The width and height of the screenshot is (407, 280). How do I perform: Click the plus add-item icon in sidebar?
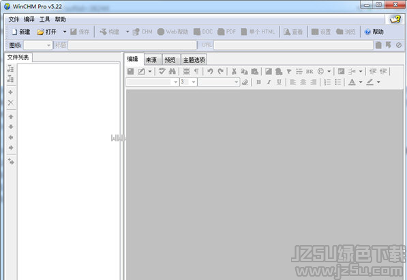[11, 92]
